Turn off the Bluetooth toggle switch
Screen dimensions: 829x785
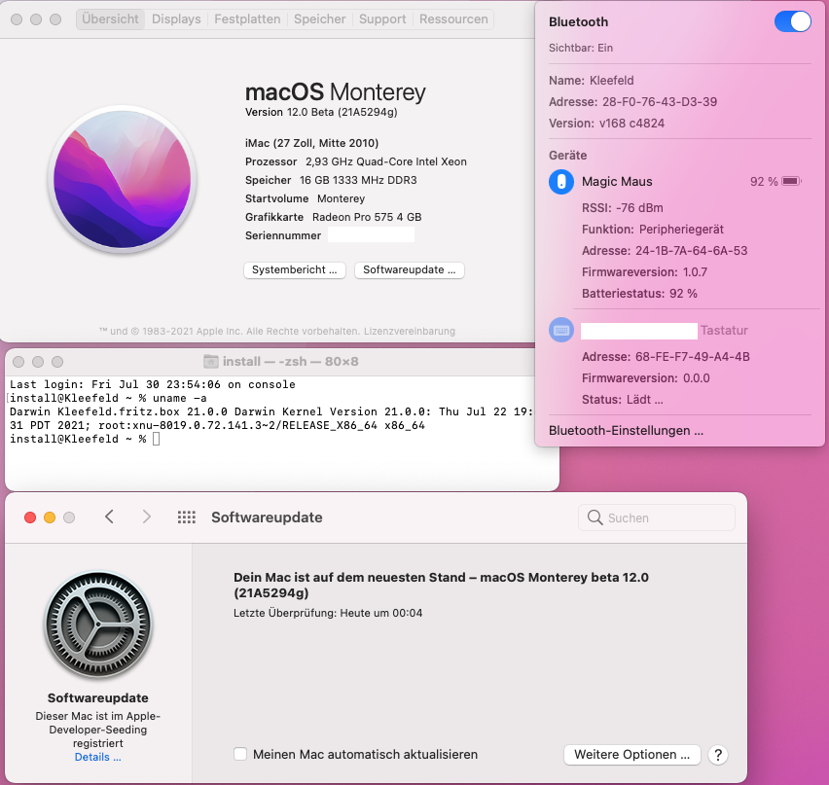tap(792, 21)
